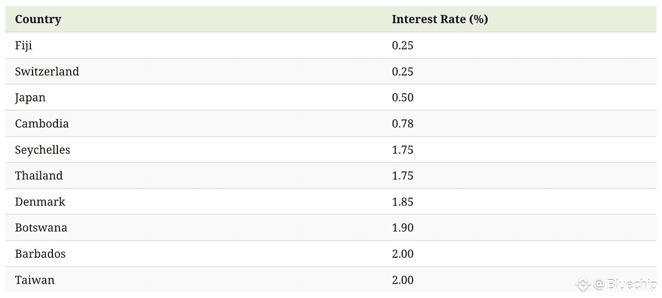Click the Denmark country cell

(x=40, y=202)
